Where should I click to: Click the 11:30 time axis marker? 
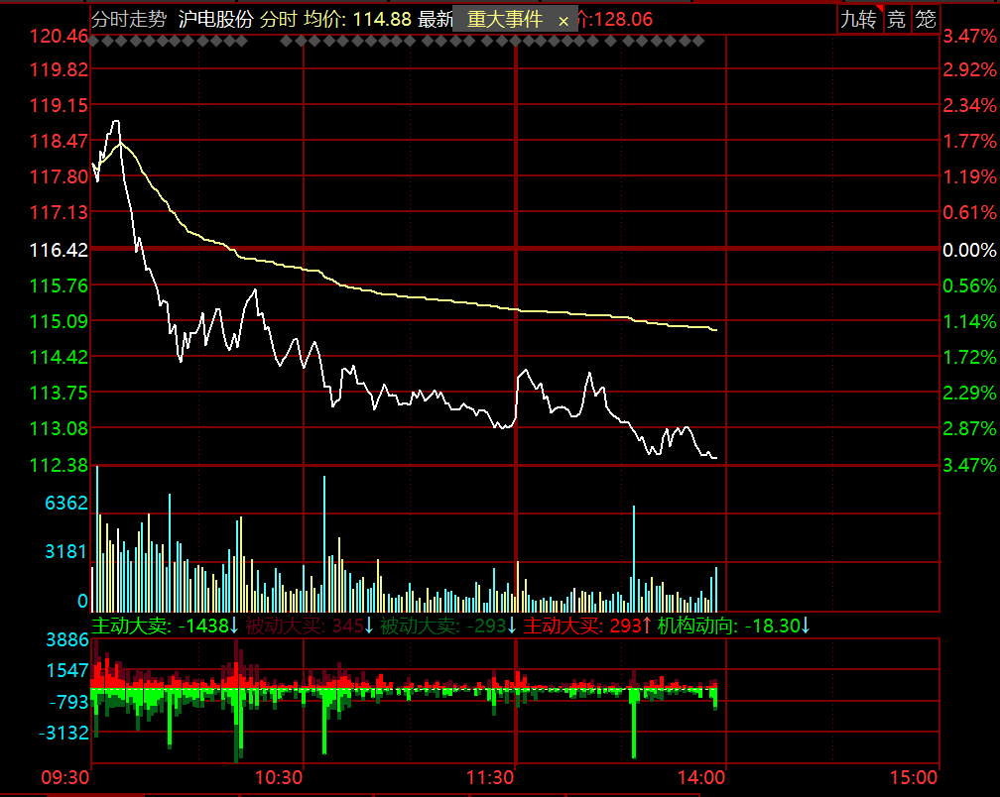(x=490, y=777)
